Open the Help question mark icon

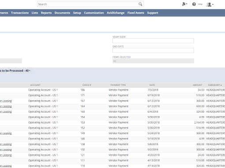point(194,4)
